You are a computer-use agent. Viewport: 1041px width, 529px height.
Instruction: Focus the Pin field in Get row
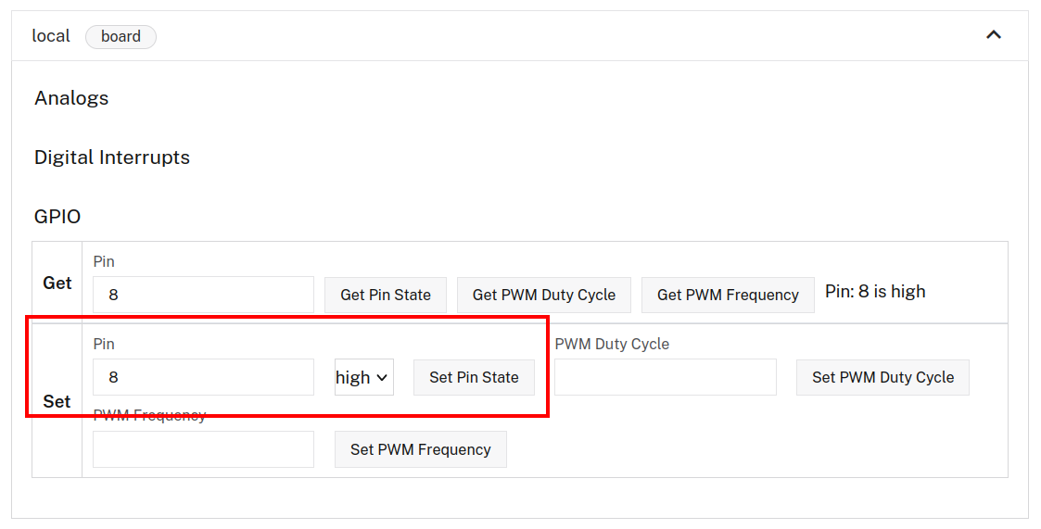pos(203,295)
